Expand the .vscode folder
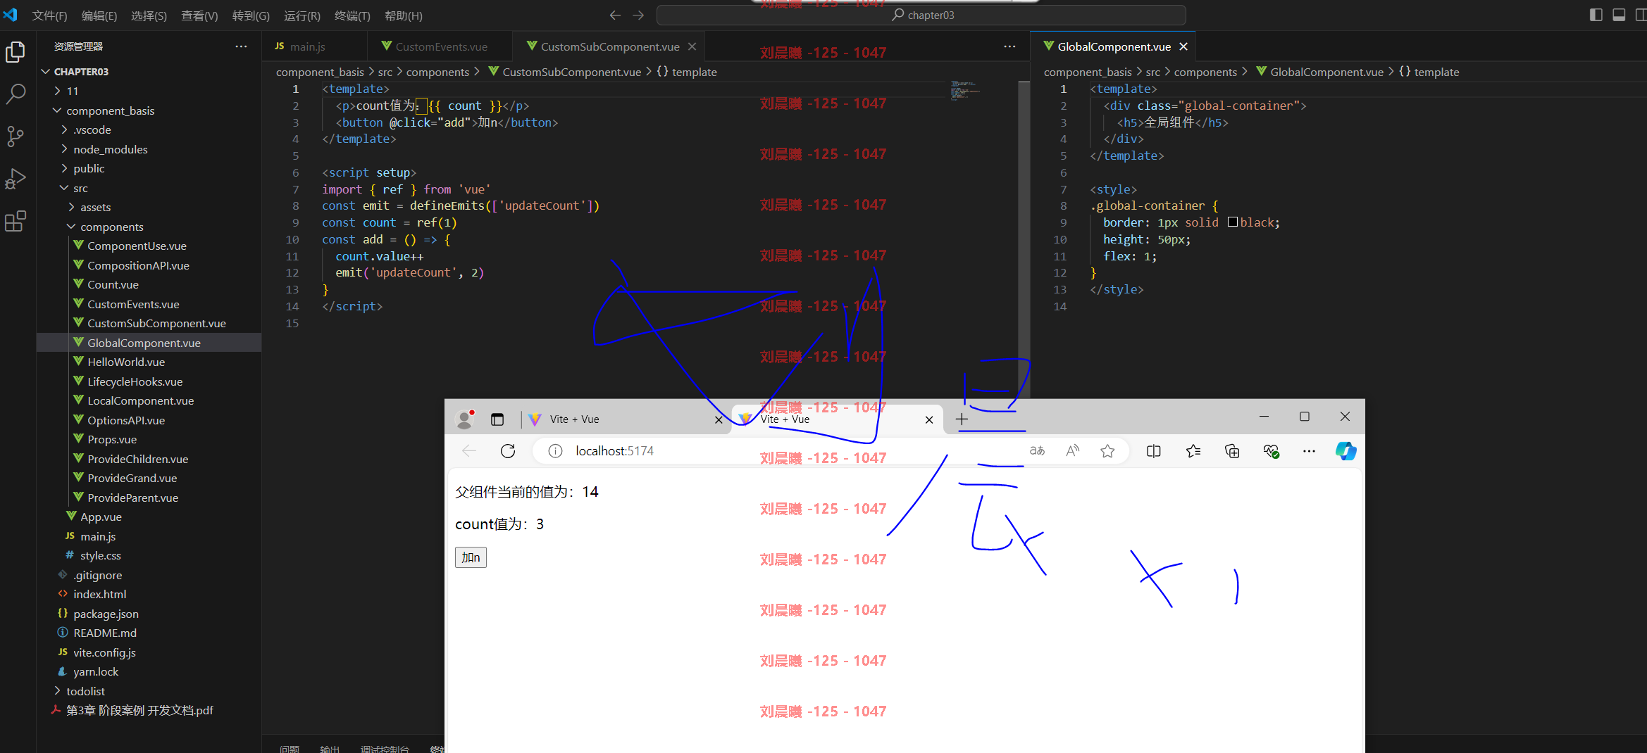The height and width of the screenshot is (753, 1647). (x=65, y=129)
